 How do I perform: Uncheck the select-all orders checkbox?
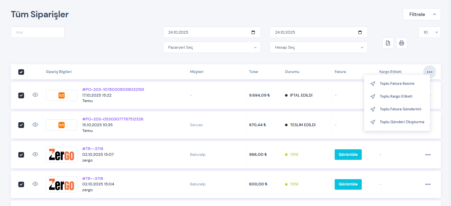tap(21, 72)
